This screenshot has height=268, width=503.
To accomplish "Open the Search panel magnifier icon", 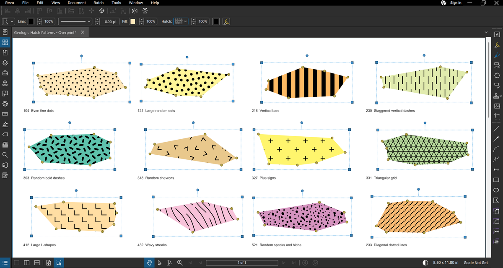I will tap(5, 155).
